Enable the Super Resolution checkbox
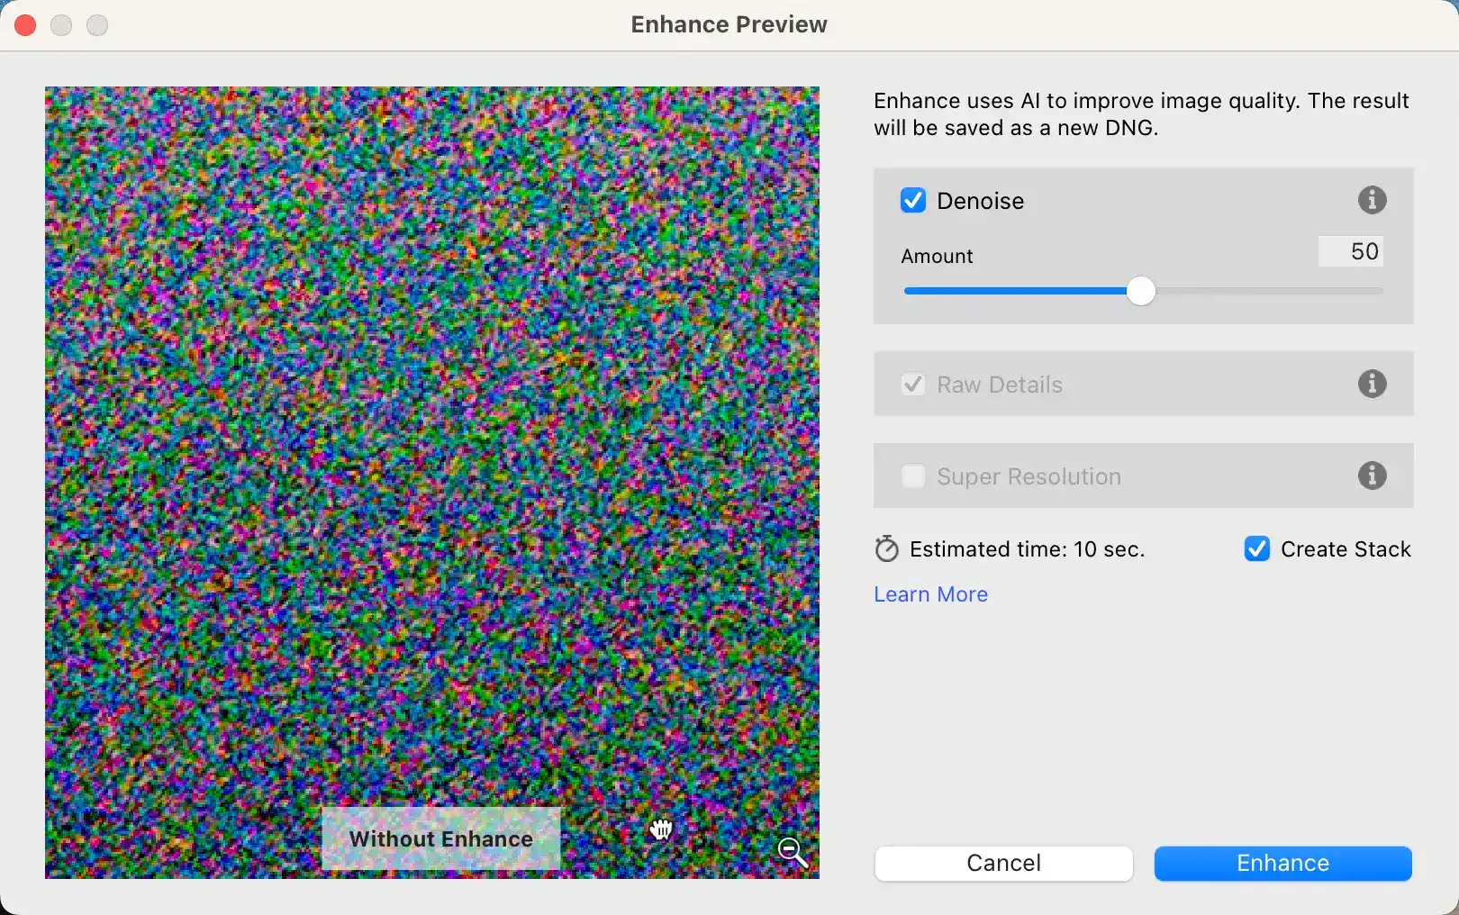The width and height of the screenshot is (1459, 915). [913, 476]
